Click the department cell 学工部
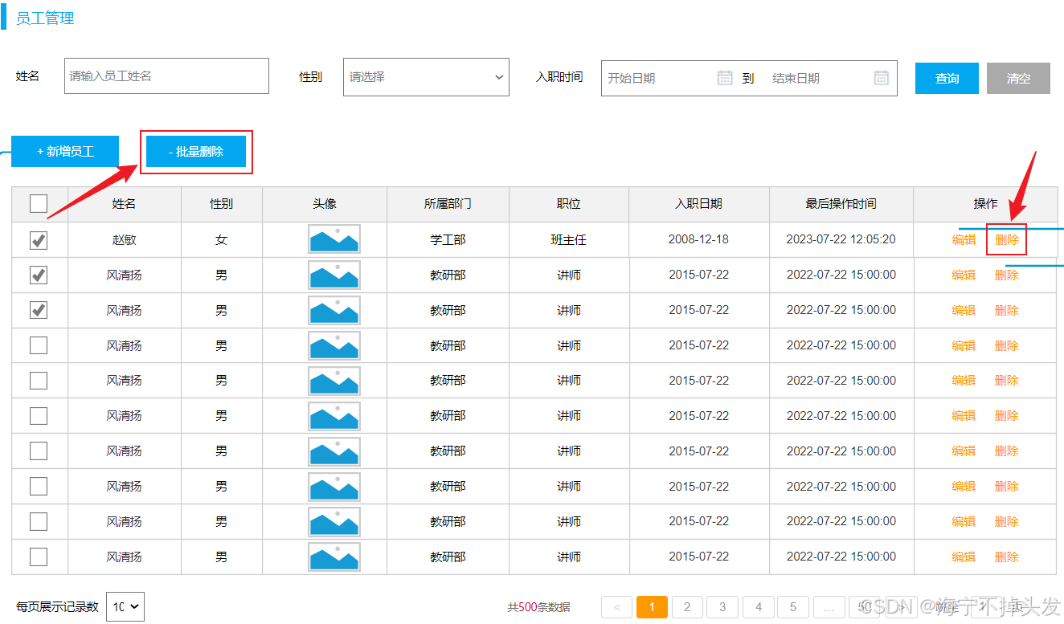1064x624 pixels. 448,239
